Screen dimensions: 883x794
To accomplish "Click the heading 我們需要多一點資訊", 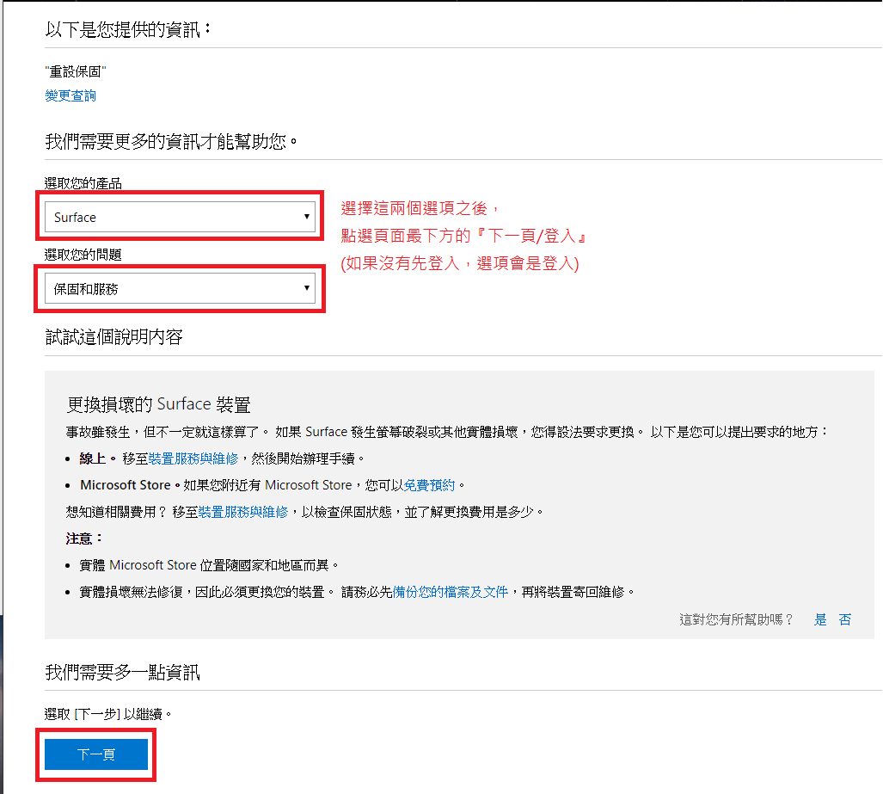I will tap(122, 672).
